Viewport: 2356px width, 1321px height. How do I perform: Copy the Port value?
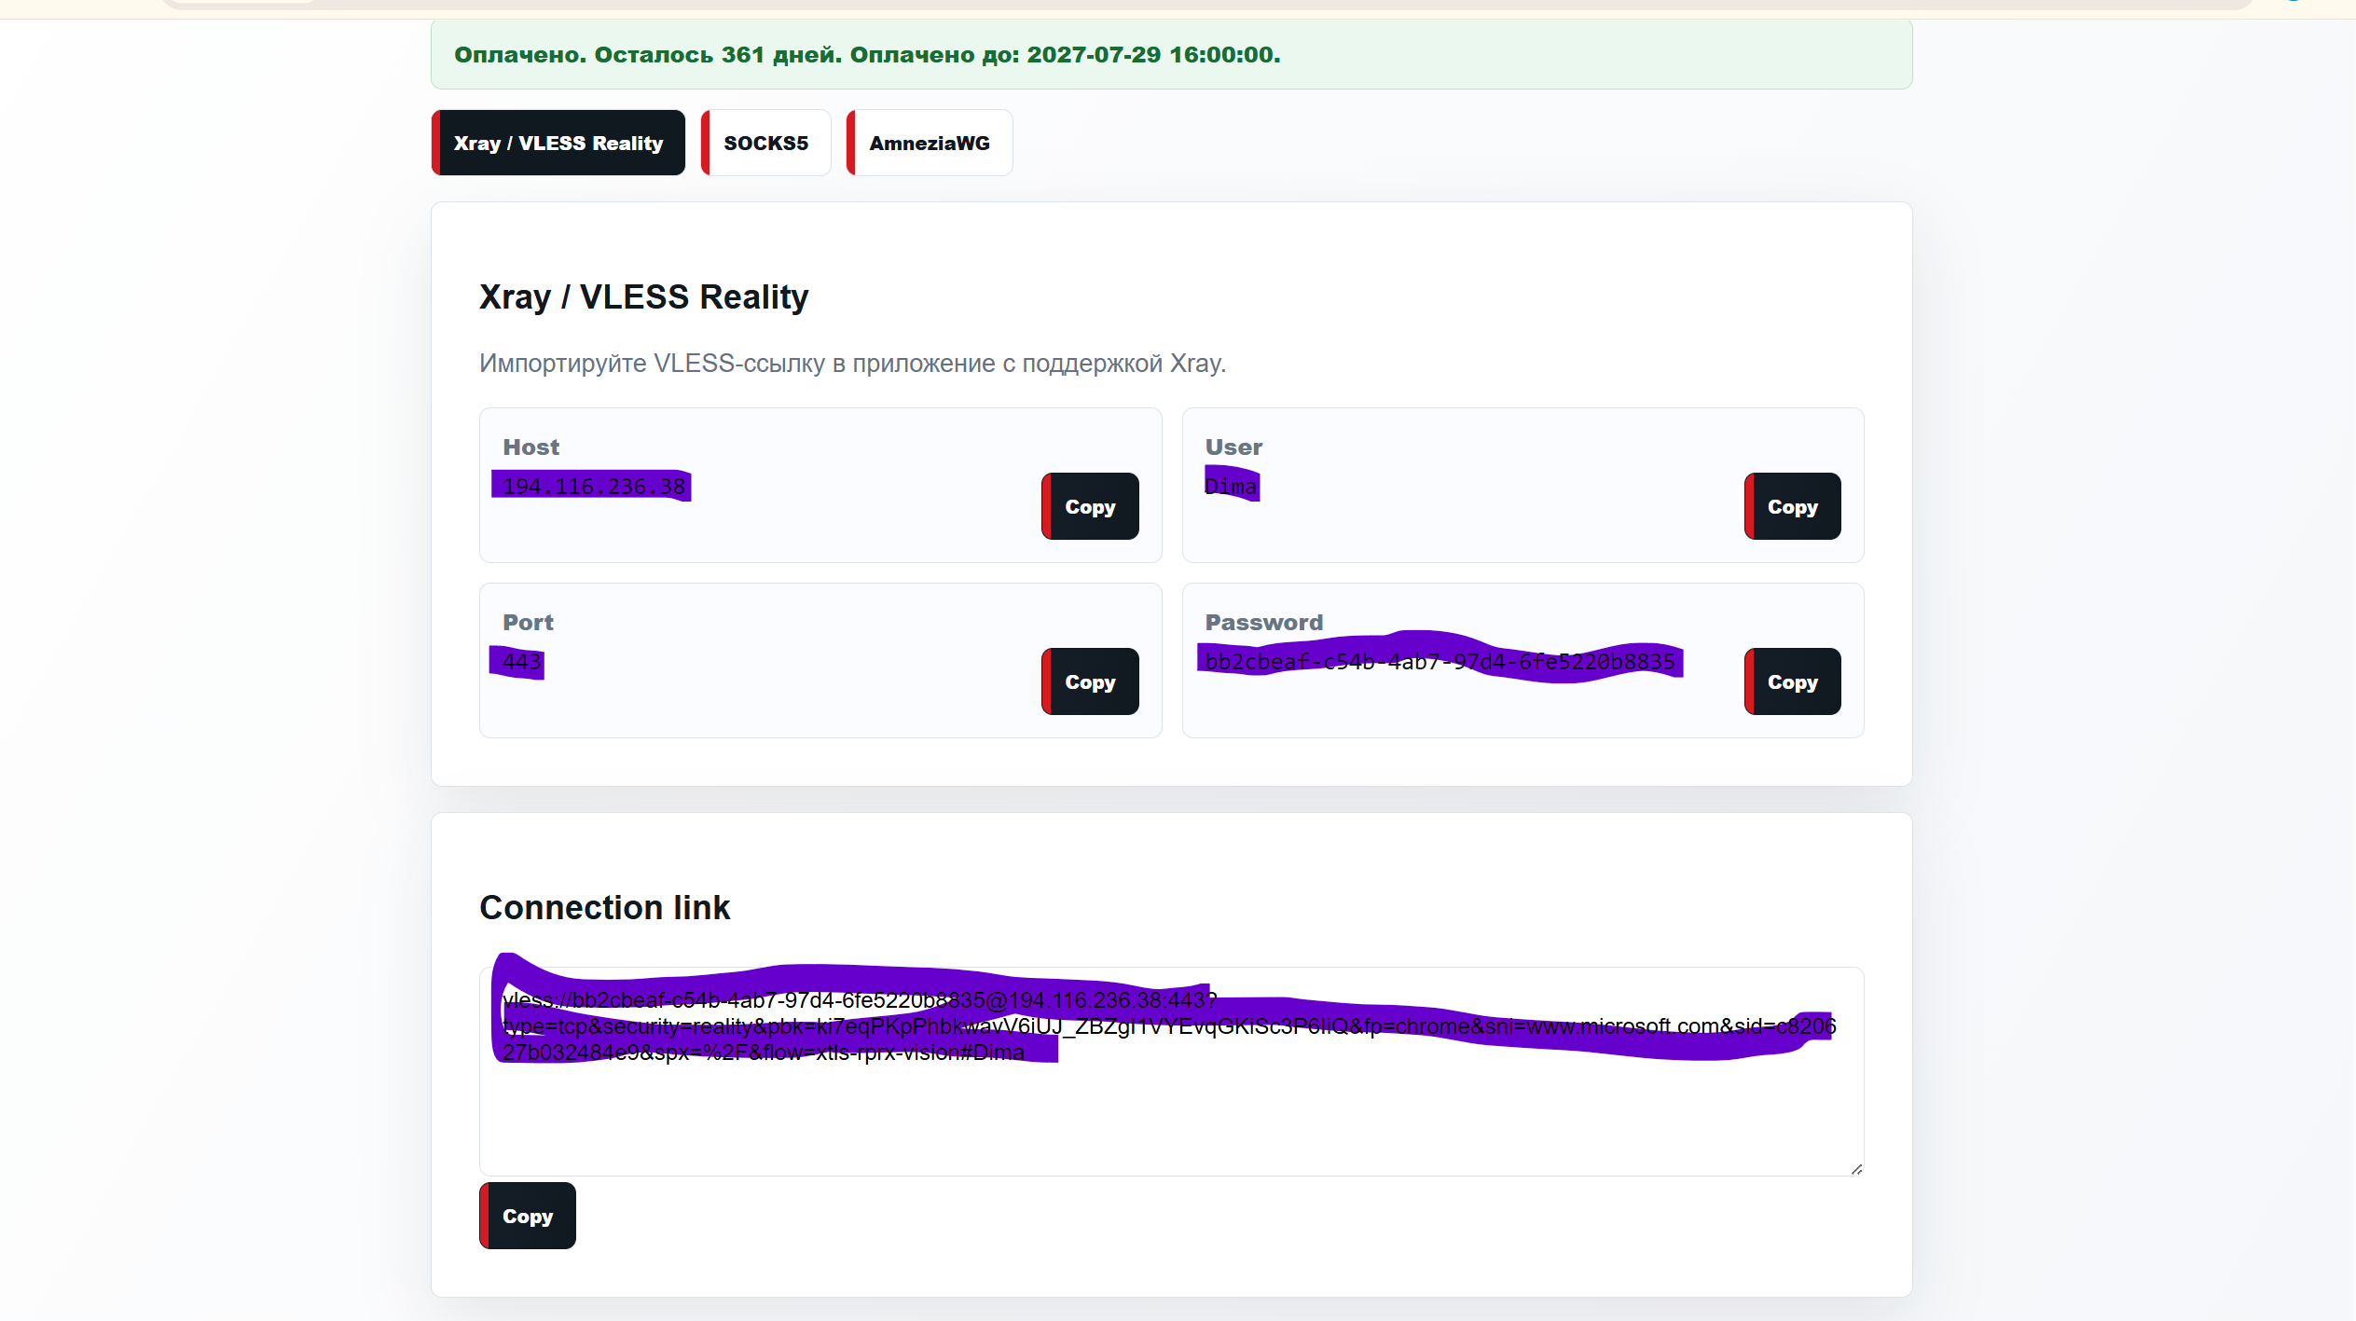1090,681
